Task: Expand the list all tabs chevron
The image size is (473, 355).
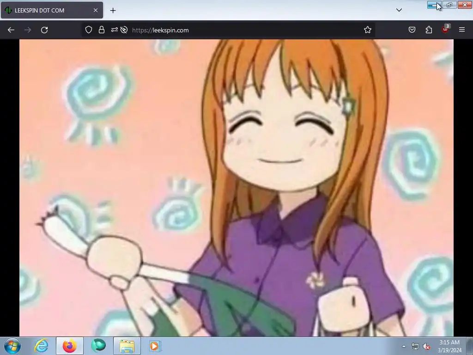Action: [x=399, y=10]
